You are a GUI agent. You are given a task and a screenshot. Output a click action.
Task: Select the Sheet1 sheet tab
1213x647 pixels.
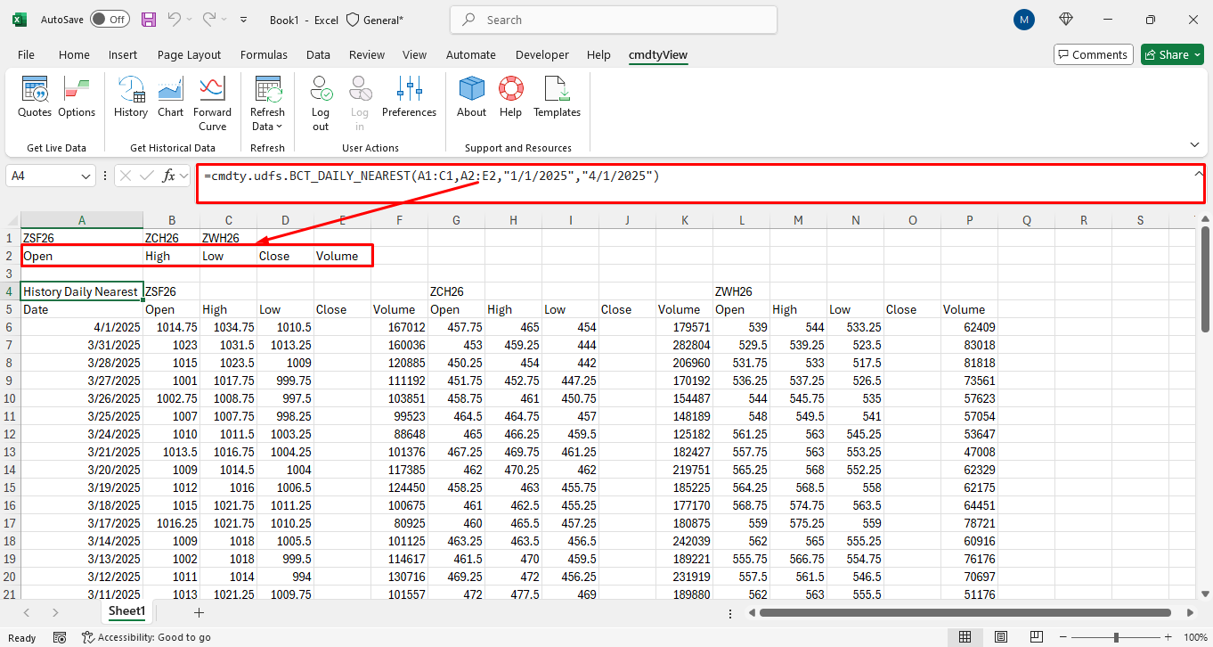pyautogui.click(x=126, y=611)
